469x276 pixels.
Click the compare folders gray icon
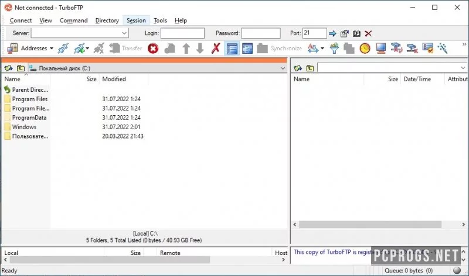pos(349,49)
